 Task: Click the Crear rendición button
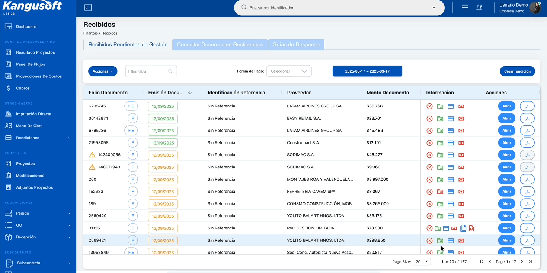coord(517,71)
